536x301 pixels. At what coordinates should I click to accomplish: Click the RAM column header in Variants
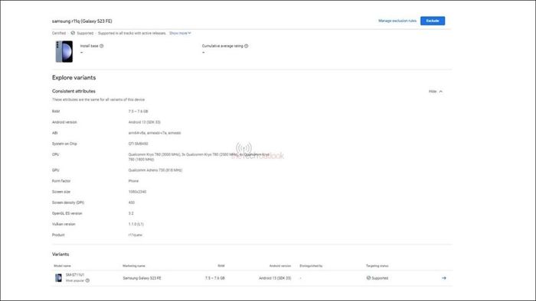[221, 266]
